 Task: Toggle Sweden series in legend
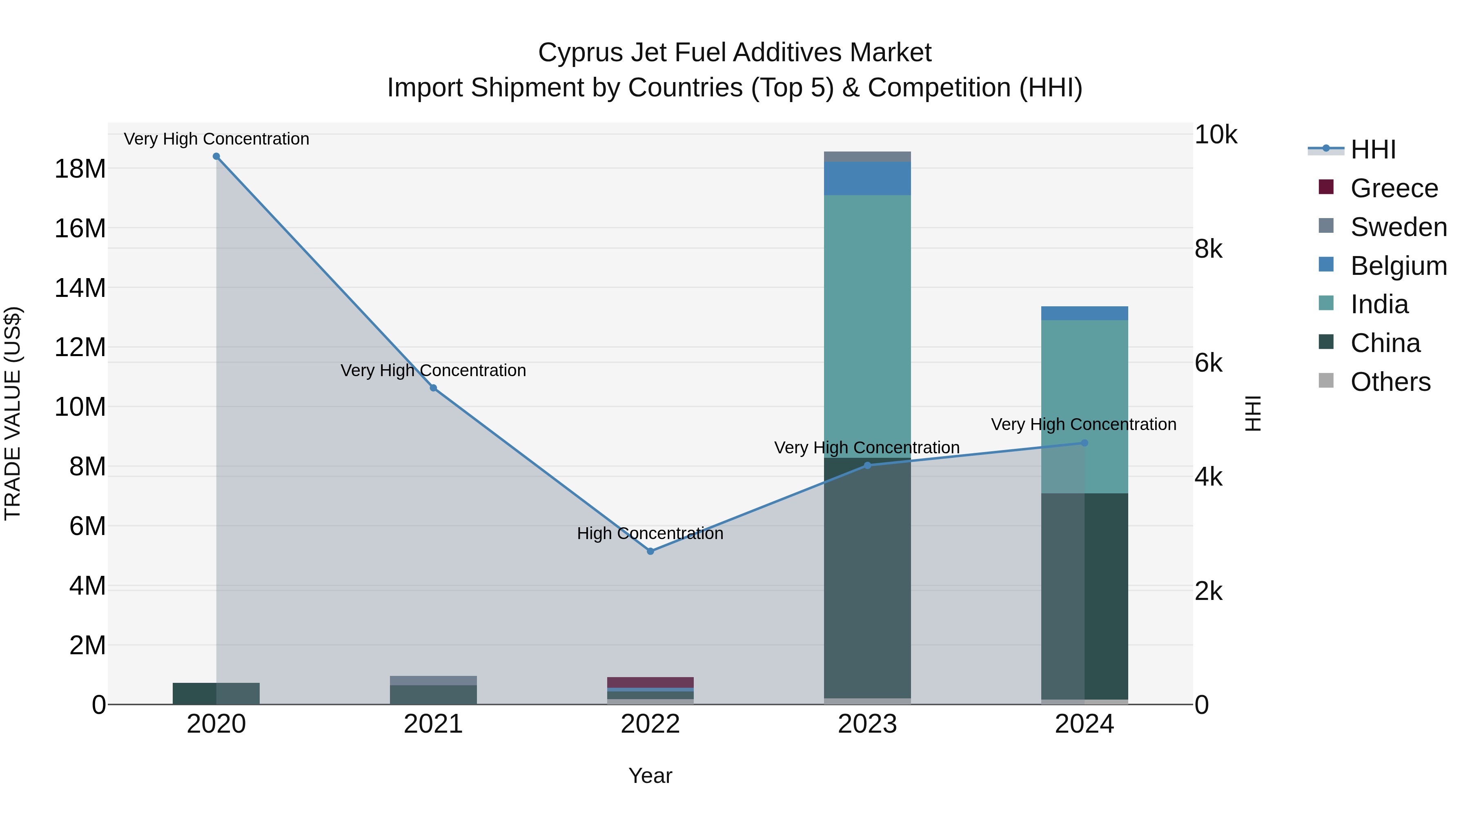[x=1383, y=227]
